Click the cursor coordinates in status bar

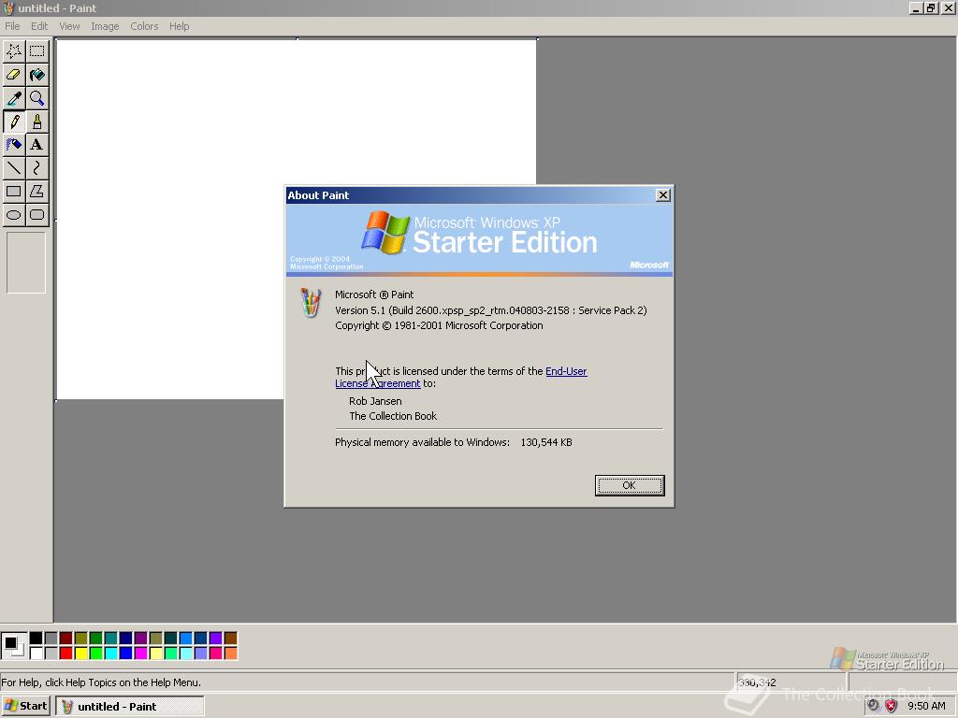click(x=757, y=682)
